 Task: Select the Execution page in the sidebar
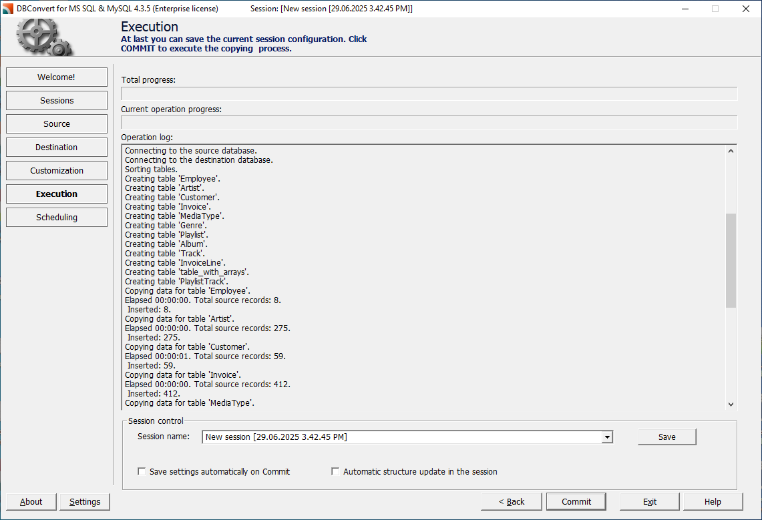pos(56,194)
